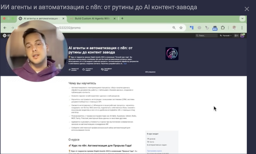Click the magnifier icon in the address bar
This screenshot has height=154, width=256.
(x=174, y=28)
